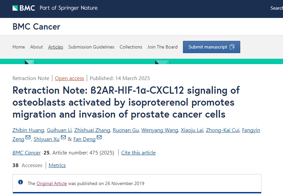Screen dimensions: 283x196
Task: Open Cite this article link
Action: coord(139,153)
